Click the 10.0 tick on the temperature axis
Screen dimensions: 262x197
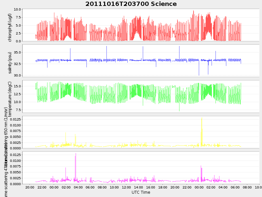click(17, 102)
